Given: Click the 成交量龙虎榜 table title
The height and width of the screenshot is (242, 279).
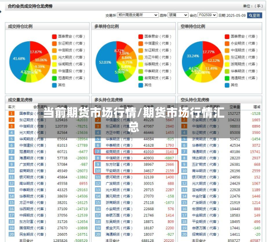Looking at the screenshot, I should pyautogui.click(x=20, y=100).
